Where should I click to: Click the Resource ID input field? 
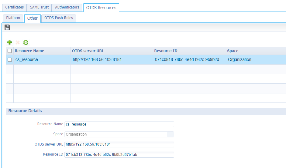click(119, 155)
